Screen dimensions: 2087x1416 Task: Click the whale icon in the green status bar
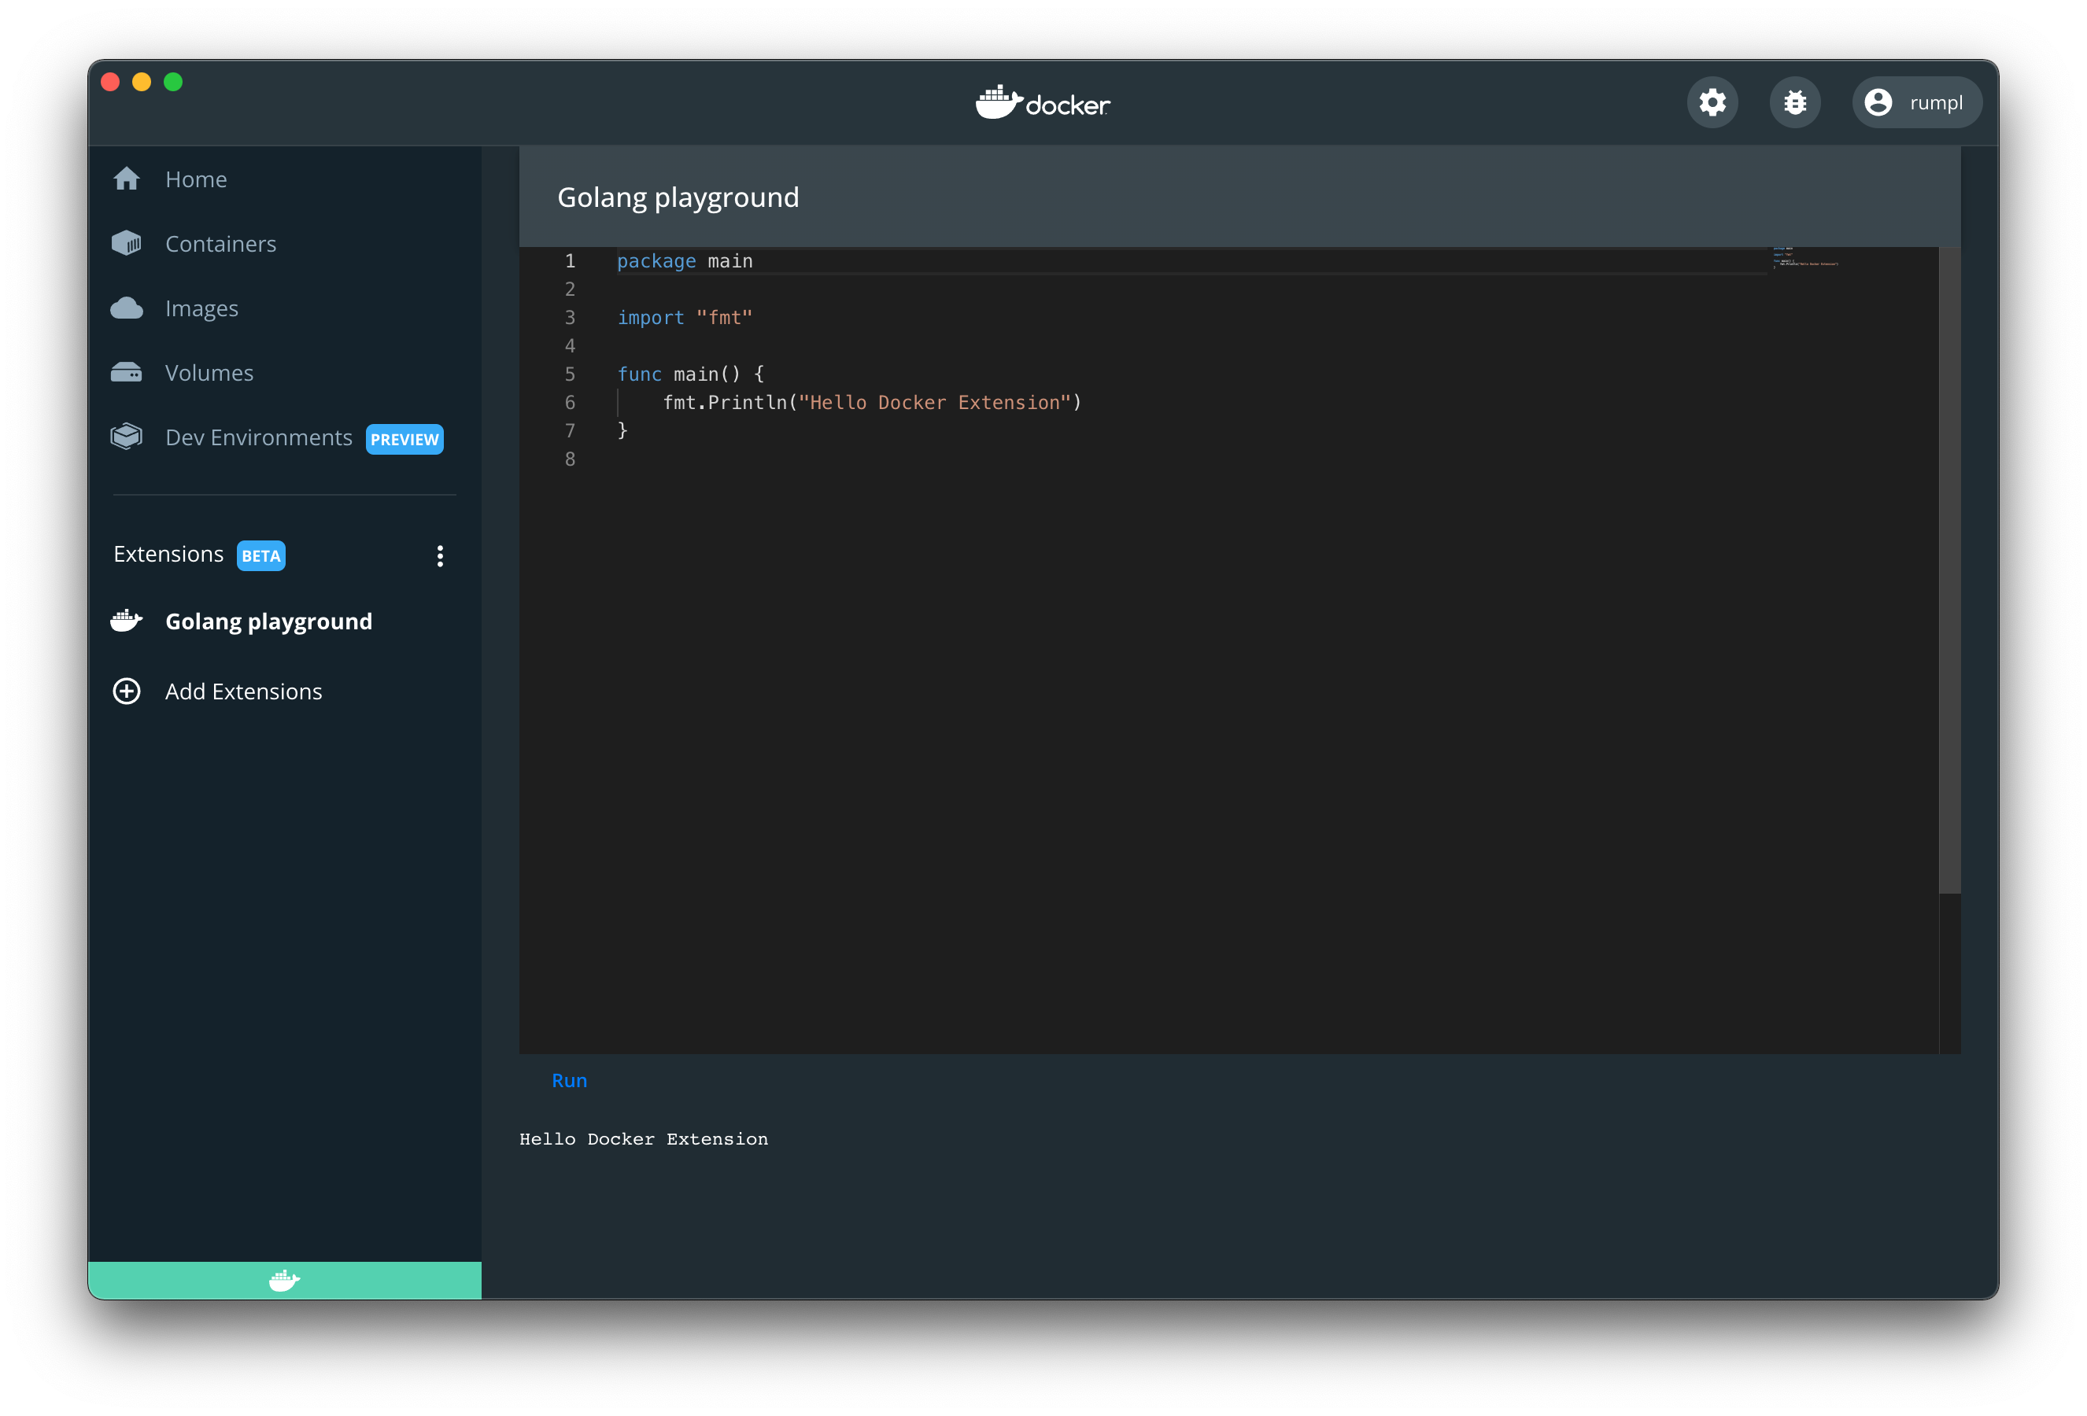click(284, 1280)
